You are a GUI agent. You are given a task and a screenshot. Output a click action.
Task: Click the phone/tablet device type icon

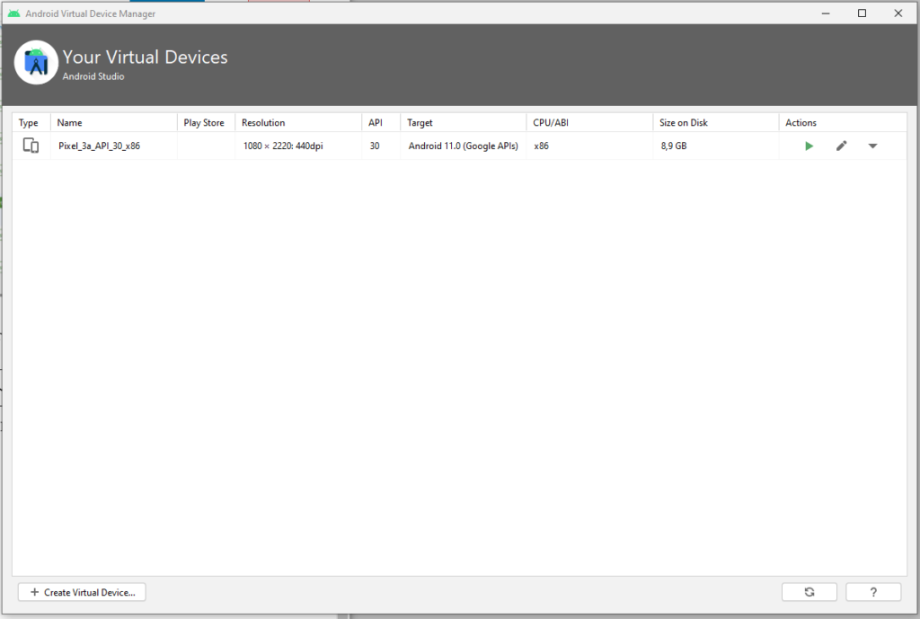click(x=31, y=146)
